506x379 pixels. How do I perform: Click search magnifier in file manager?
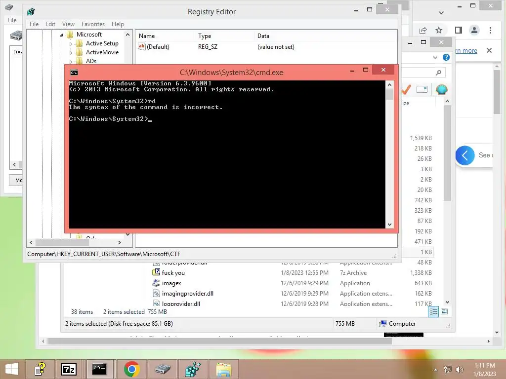(438, 73)
